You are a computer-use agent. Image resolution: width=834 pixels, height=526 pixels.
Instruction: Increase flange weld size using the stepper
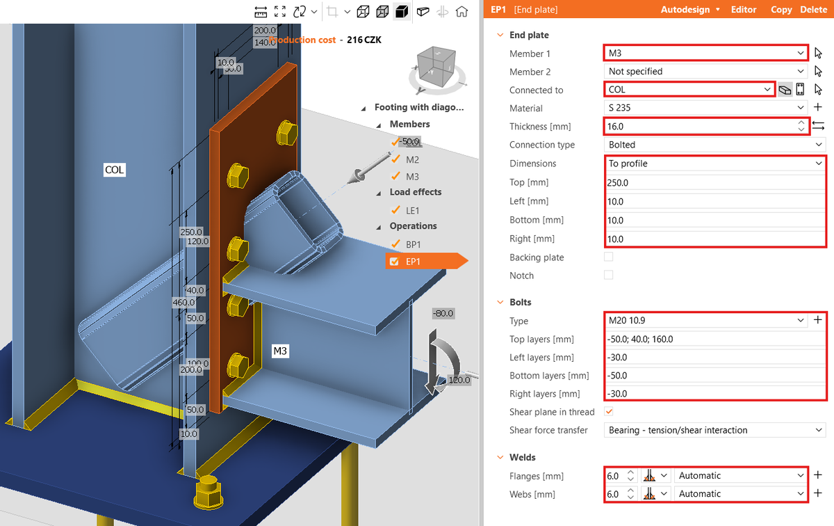coord(630,472)
